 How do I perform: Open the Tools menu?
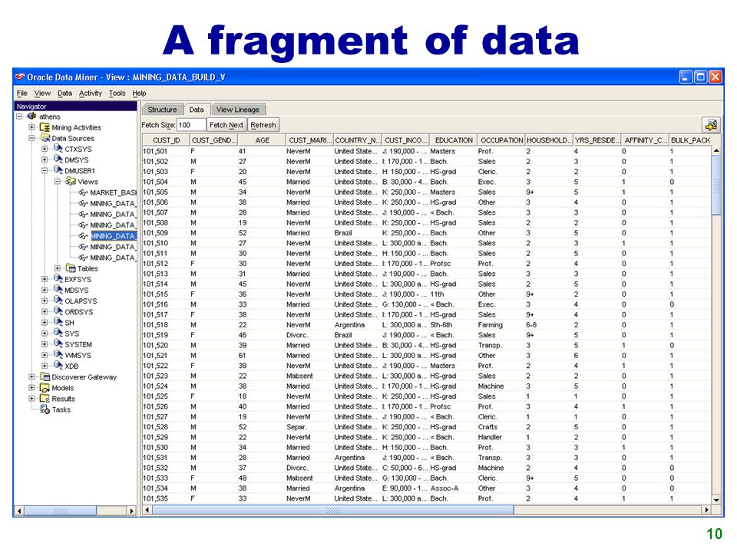[x=117, y=93]
